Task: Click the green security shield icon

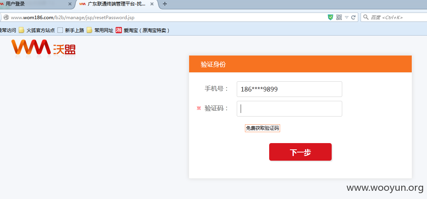Action: coord(331,18)
